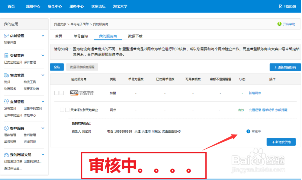Open 服务中心 in the top navigation
302x180 pixels.
pos(76,6)
